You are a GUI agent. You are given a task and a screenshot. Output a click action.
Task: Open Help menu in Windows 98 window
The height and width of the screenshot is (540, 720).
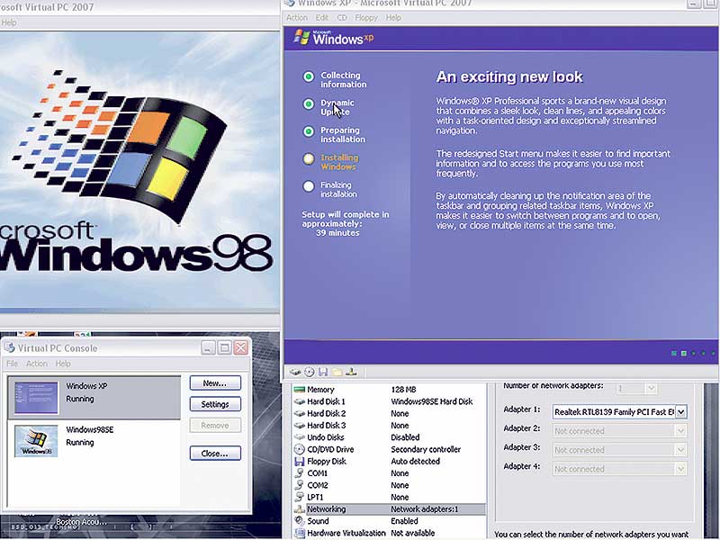click(9, 22)
